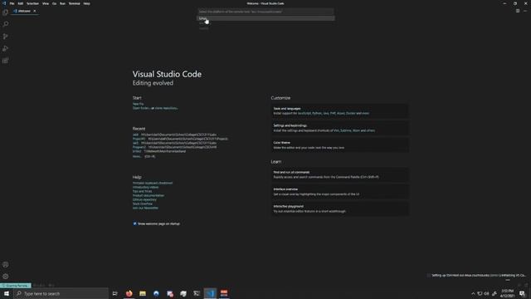Open the File menu

click(x=12, y=3)
